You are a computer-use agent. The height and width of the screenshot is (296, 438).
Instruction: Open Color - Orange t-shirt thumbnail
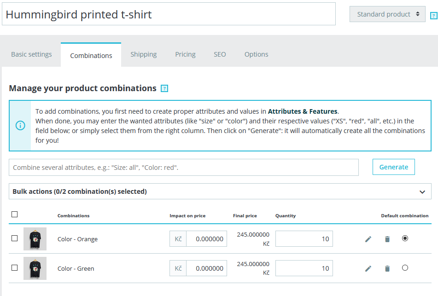[x=35, y=239]
